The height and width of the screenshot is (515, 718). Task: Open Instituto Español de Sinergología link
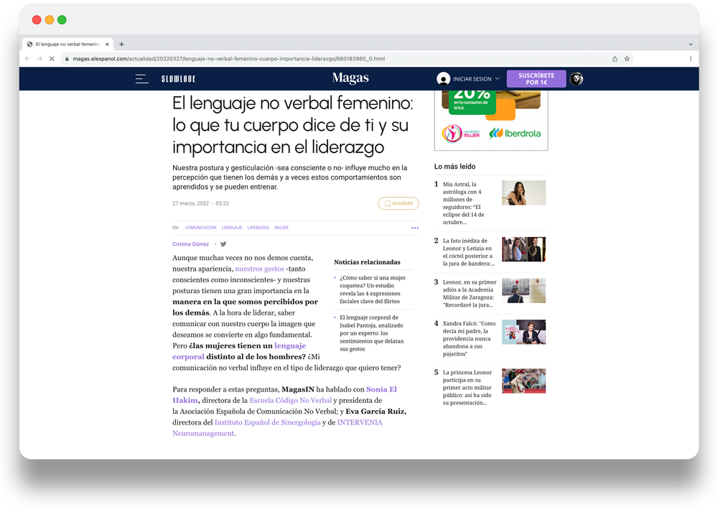pos(267,422)
